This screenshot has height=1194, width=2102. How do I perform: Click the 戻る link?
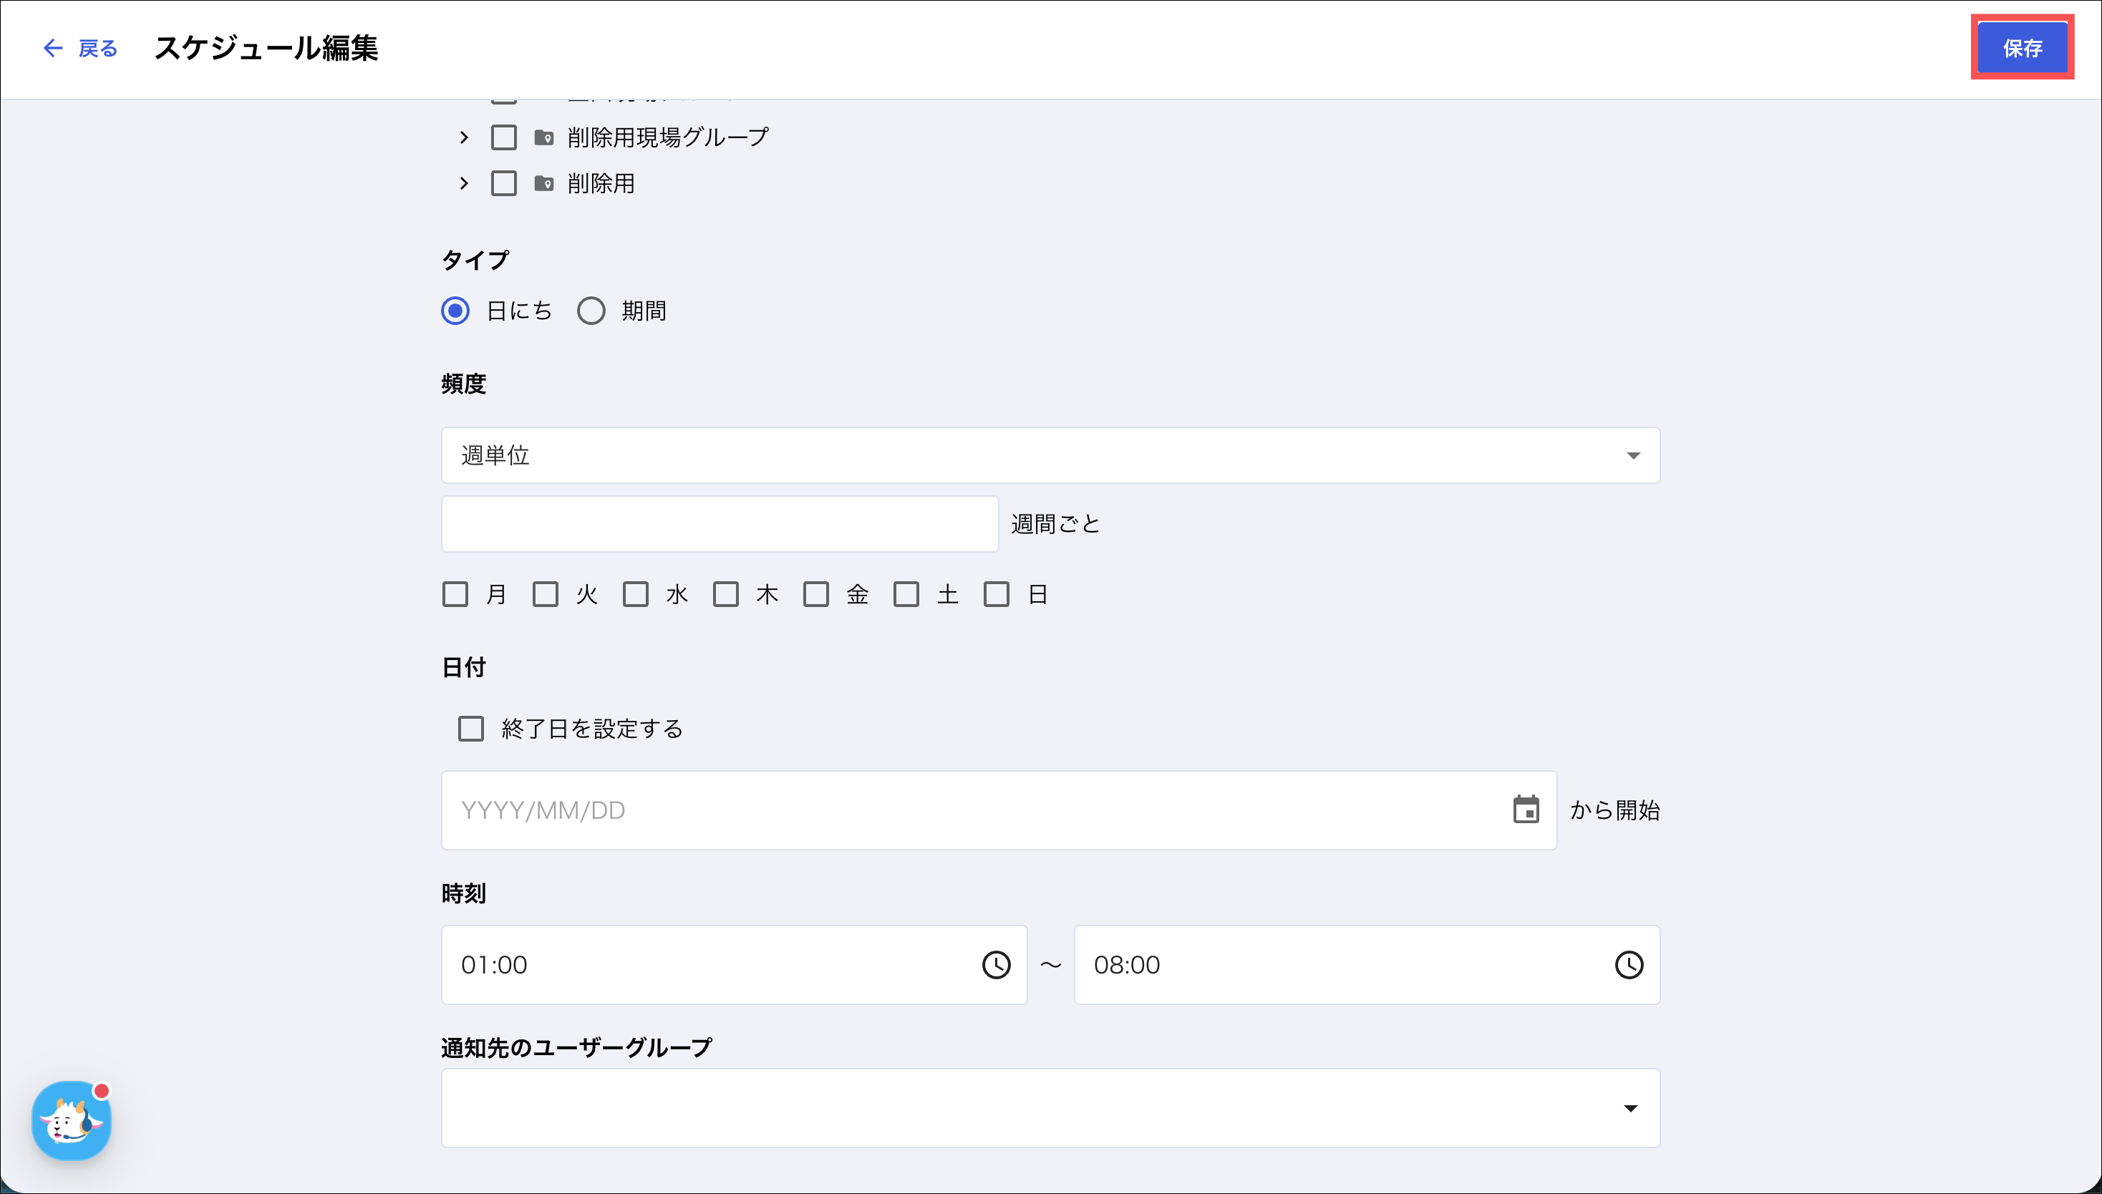tap(97, 49)
